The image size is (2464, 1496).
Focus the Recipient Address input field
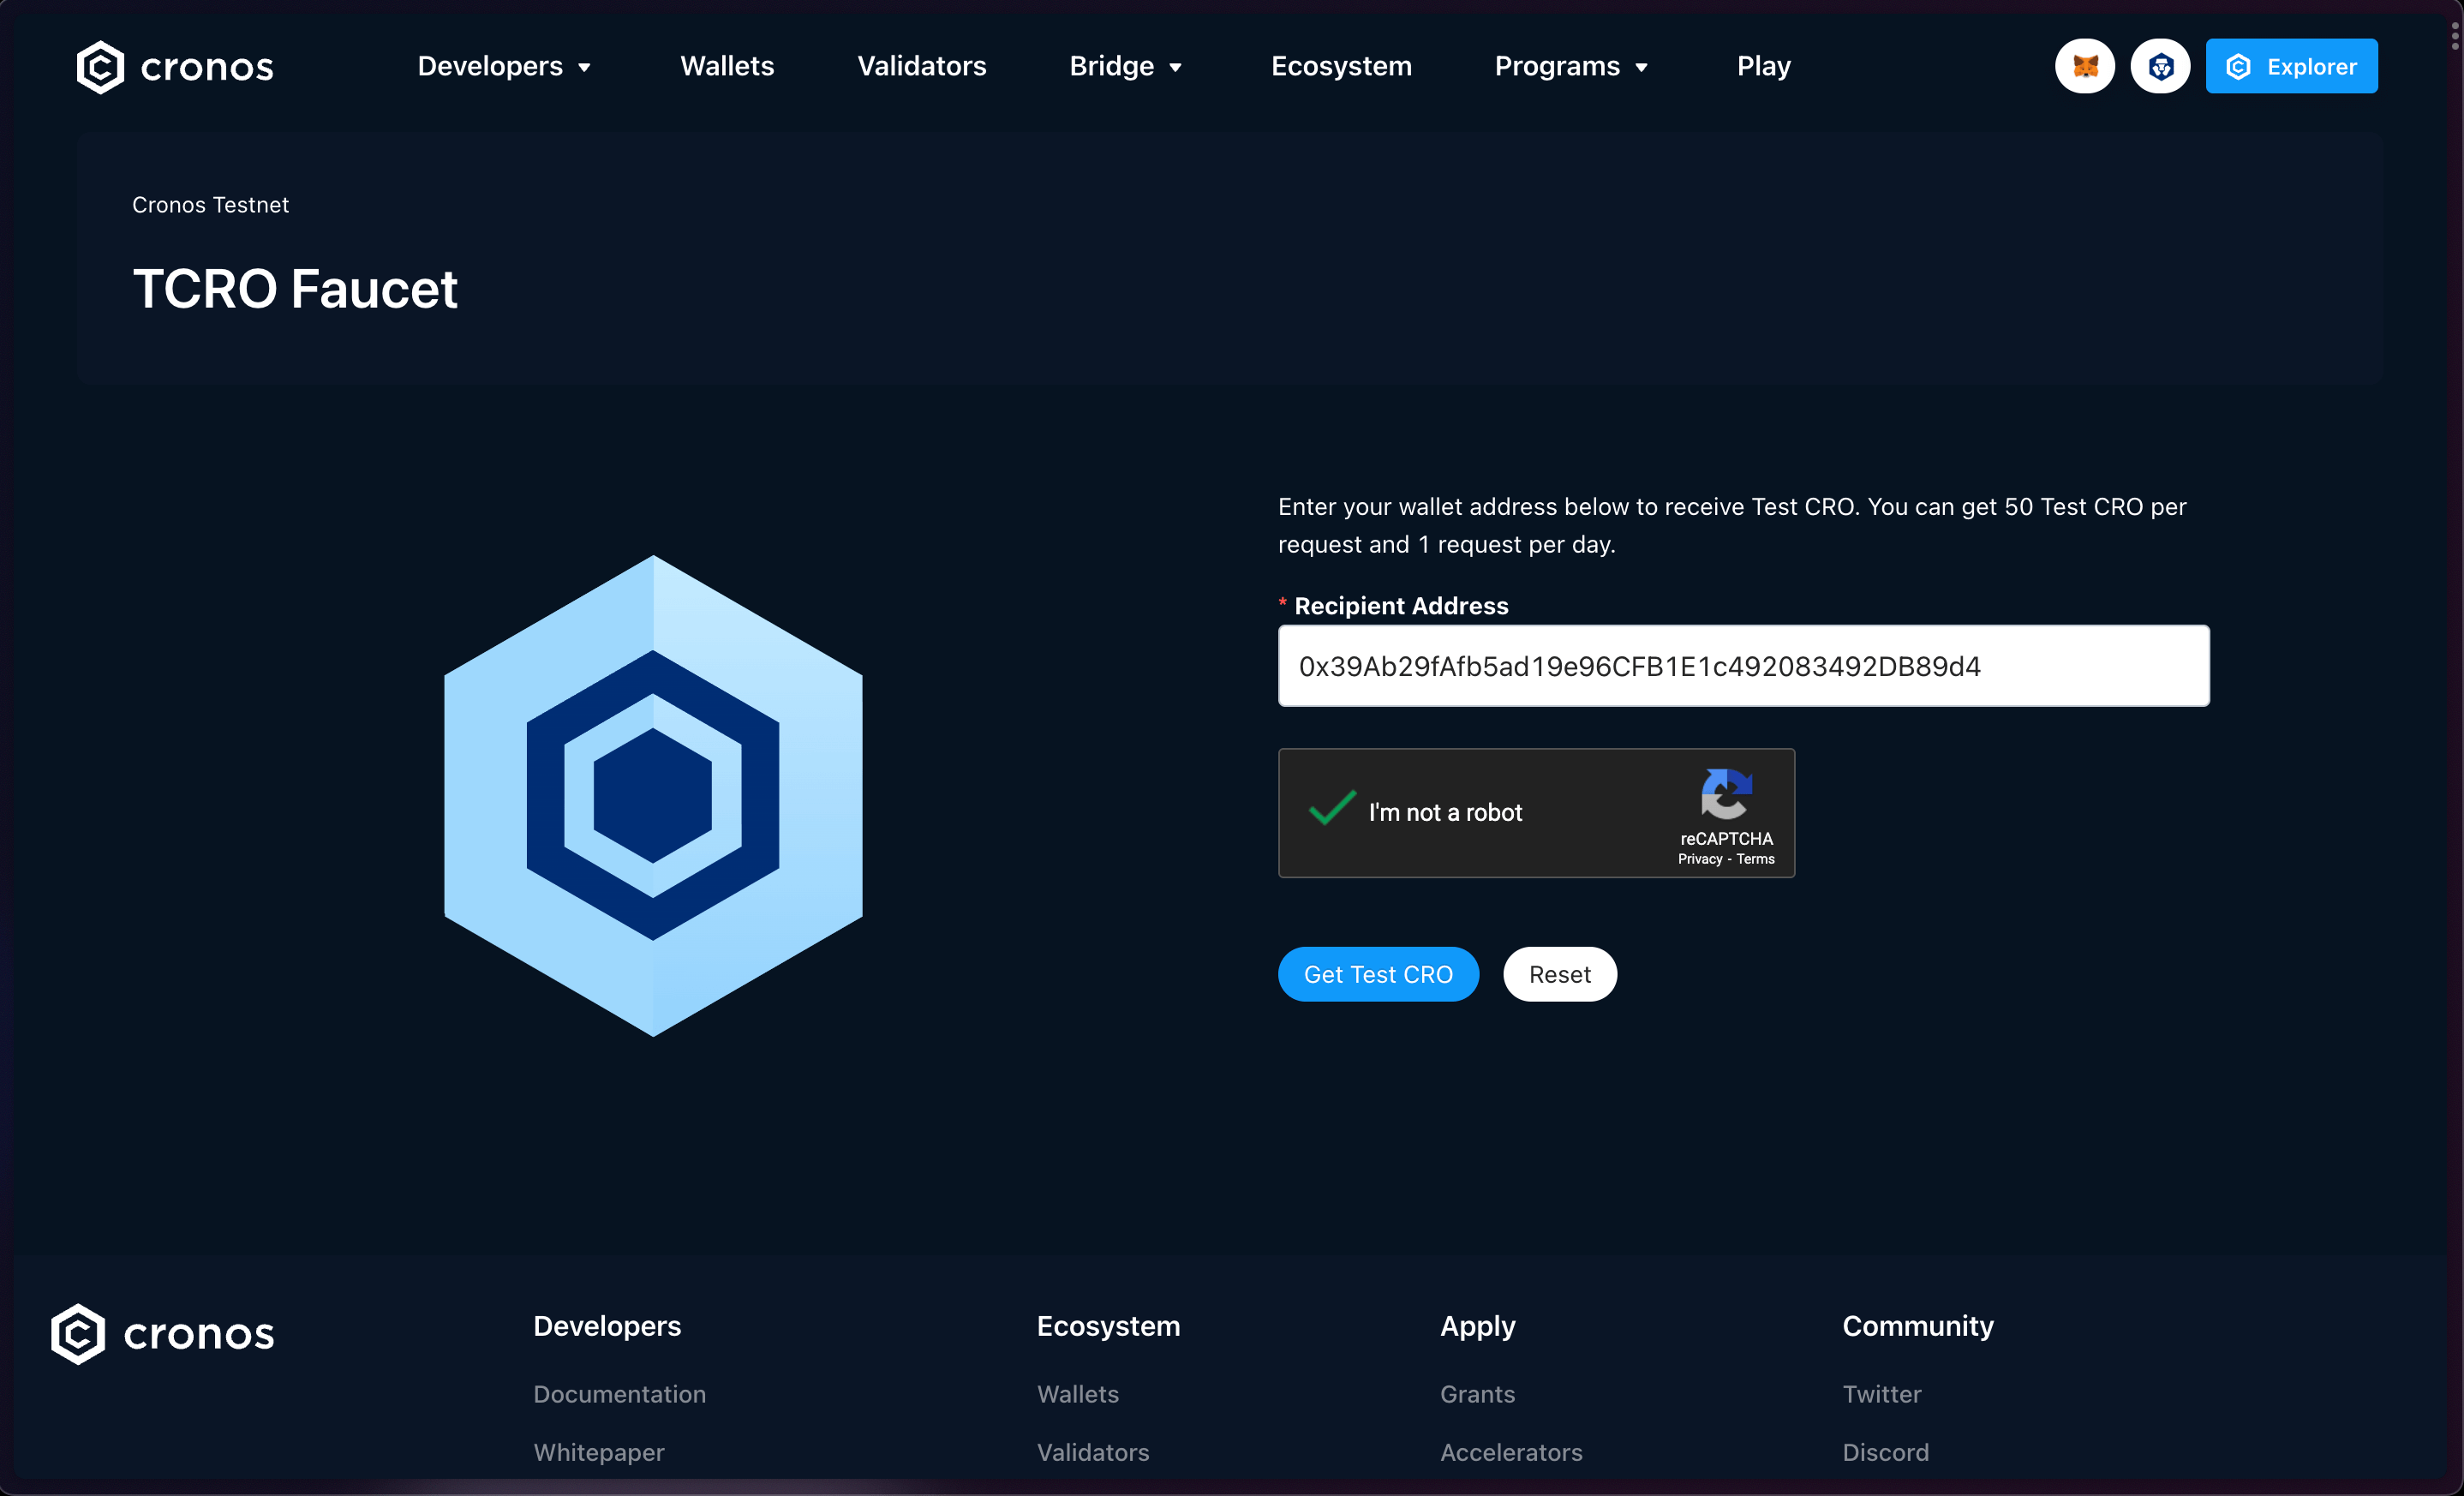pos(1743,666)
